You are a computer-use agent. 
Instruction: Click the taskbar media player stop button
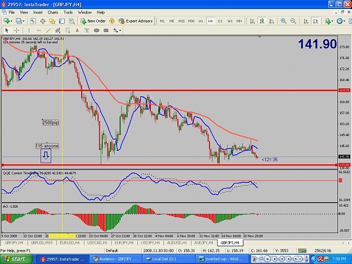click(274, 259)
